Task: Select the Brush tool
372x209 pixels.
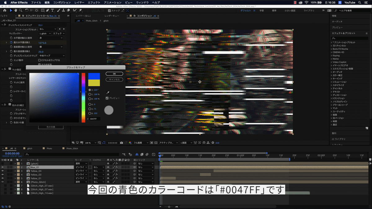Action: [x=59, y=10]
